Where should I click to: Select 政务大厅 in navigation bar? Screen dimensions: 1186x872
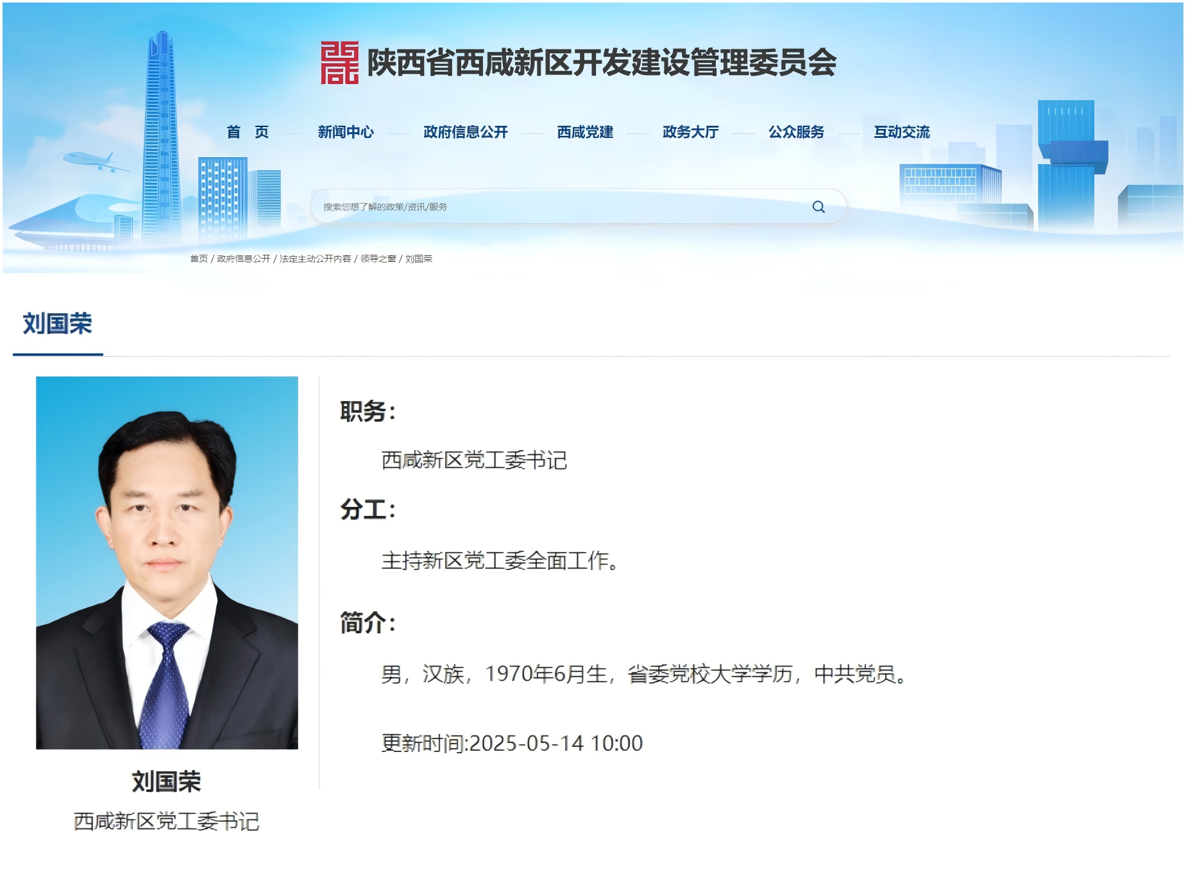(691, 132)
